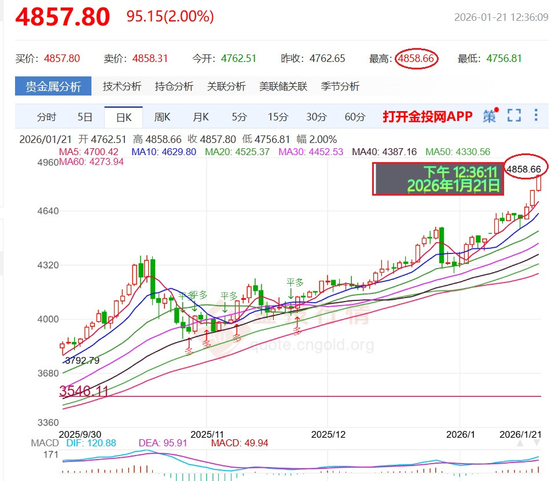Screen dimensions: 555x481
Task: Open the 持仓分析 tab
Action: (174, 86)
